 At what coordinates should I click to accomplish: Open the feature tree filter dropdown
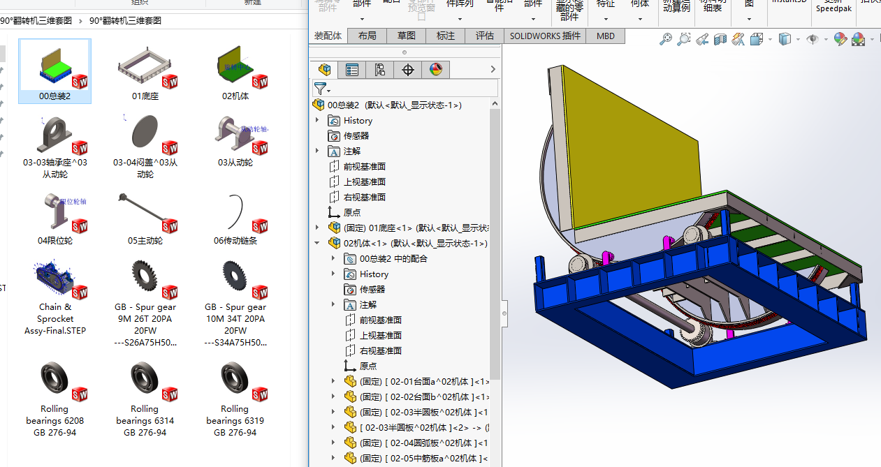[322, 89]
